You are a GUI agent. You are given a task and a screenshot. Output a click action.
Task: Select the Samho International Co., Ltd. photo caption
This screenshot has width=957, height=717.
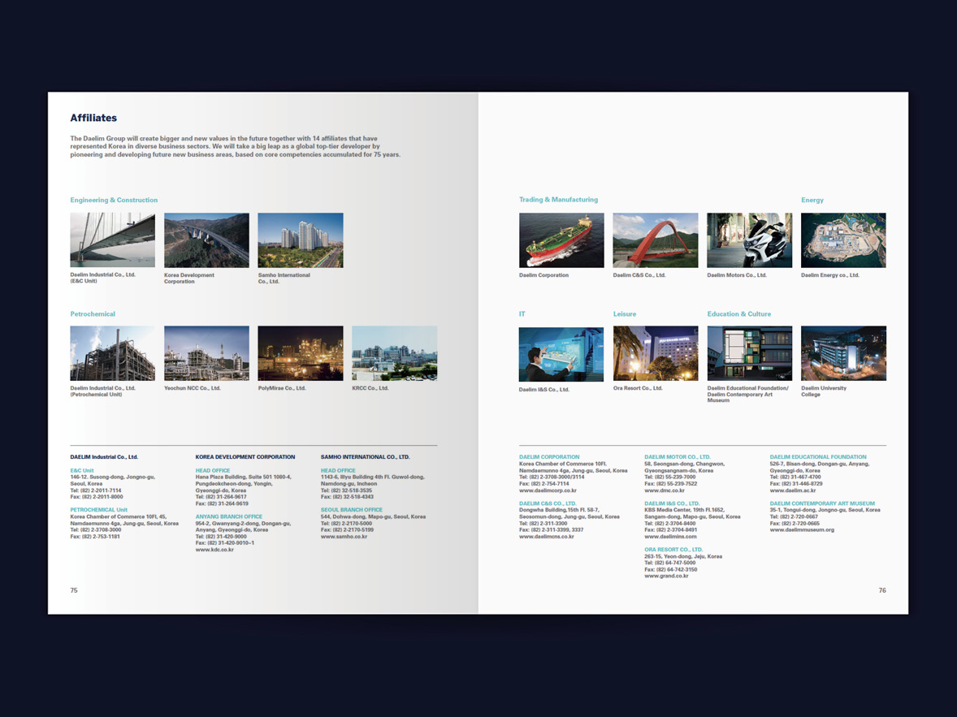pos(284,279)
